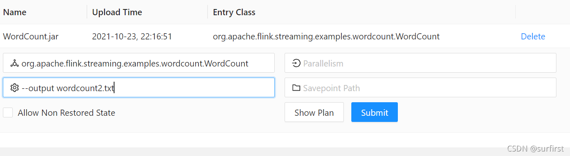The width and height of the screenshot is (570, 156).
Task: Open Show Plan for the job
Action: pyautogui.click(x=314, y=112)
